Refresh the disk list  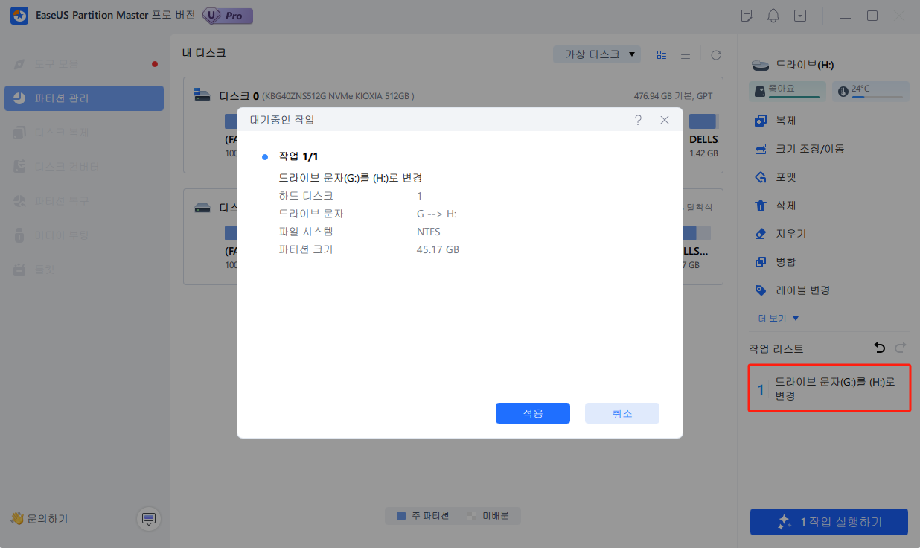pos(715,54)
